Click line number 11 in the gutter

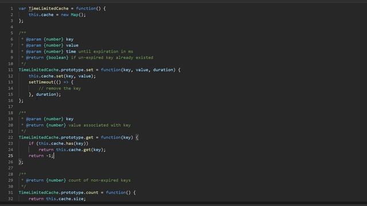11,70
